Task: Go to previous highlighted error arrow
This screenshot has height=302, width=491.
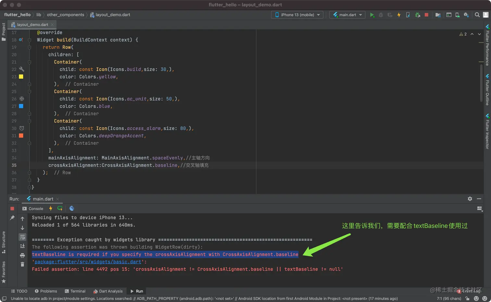Action: (x=472, y=34)
